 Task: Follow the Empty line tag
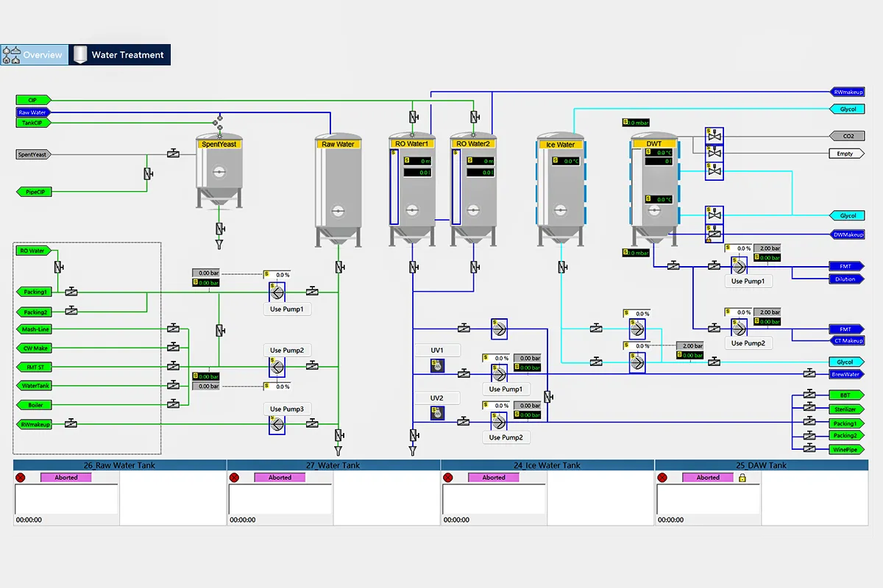point(847,154)
